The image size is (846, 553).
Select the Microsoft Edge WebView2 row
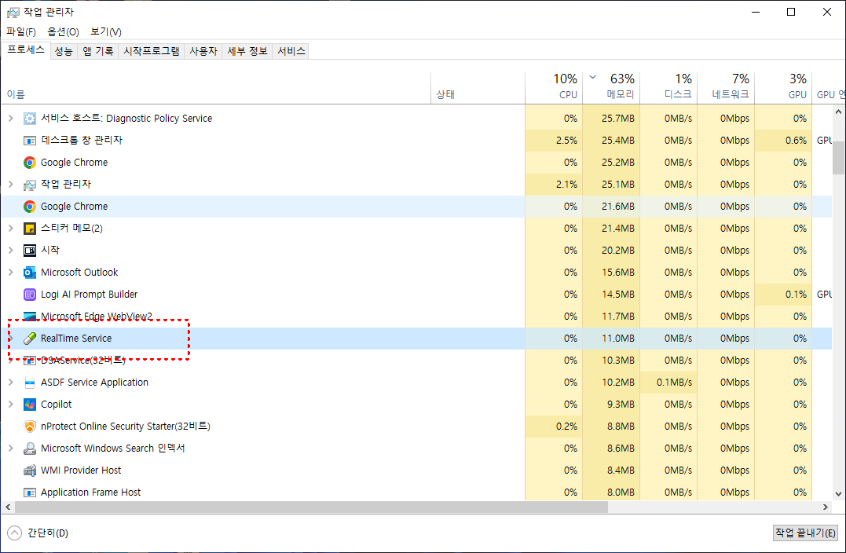(x=416, y=316)
